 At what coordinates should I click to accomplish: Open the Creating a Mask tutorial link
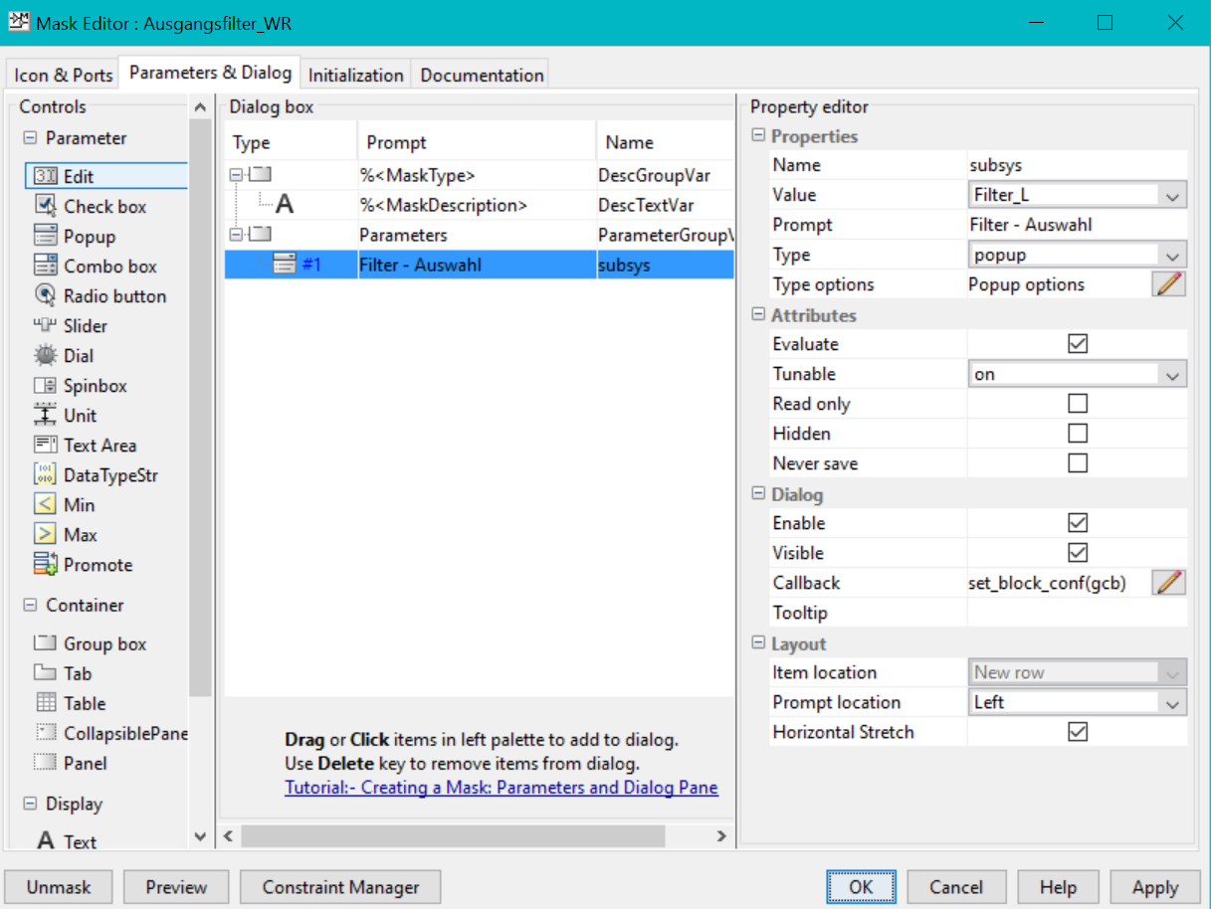pos(501,788)
